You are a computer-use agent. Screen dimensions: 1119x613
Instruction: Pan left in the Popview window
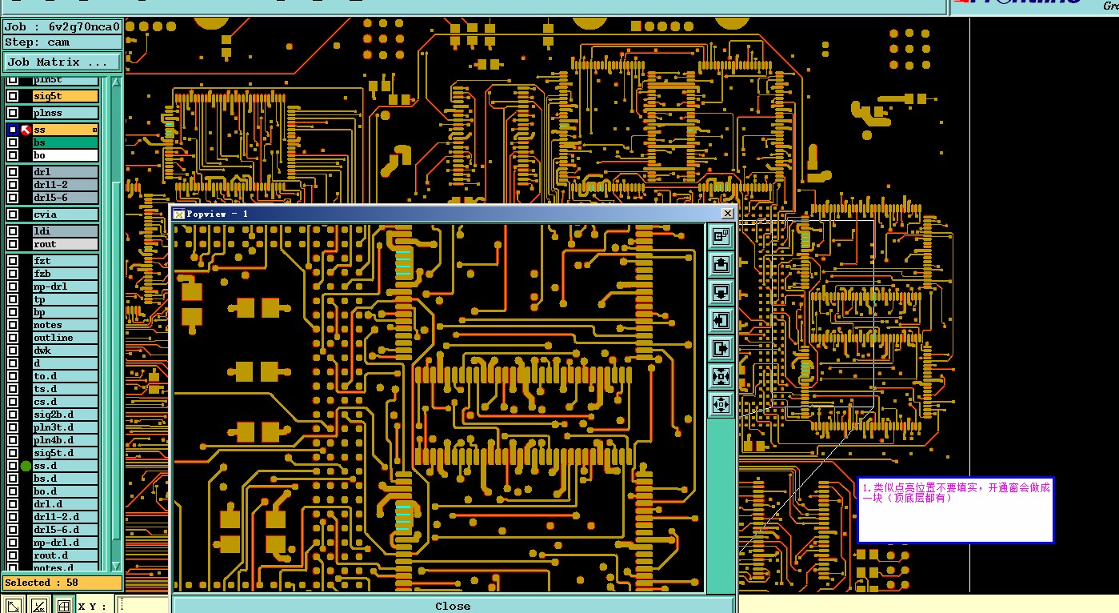point(721,321)
